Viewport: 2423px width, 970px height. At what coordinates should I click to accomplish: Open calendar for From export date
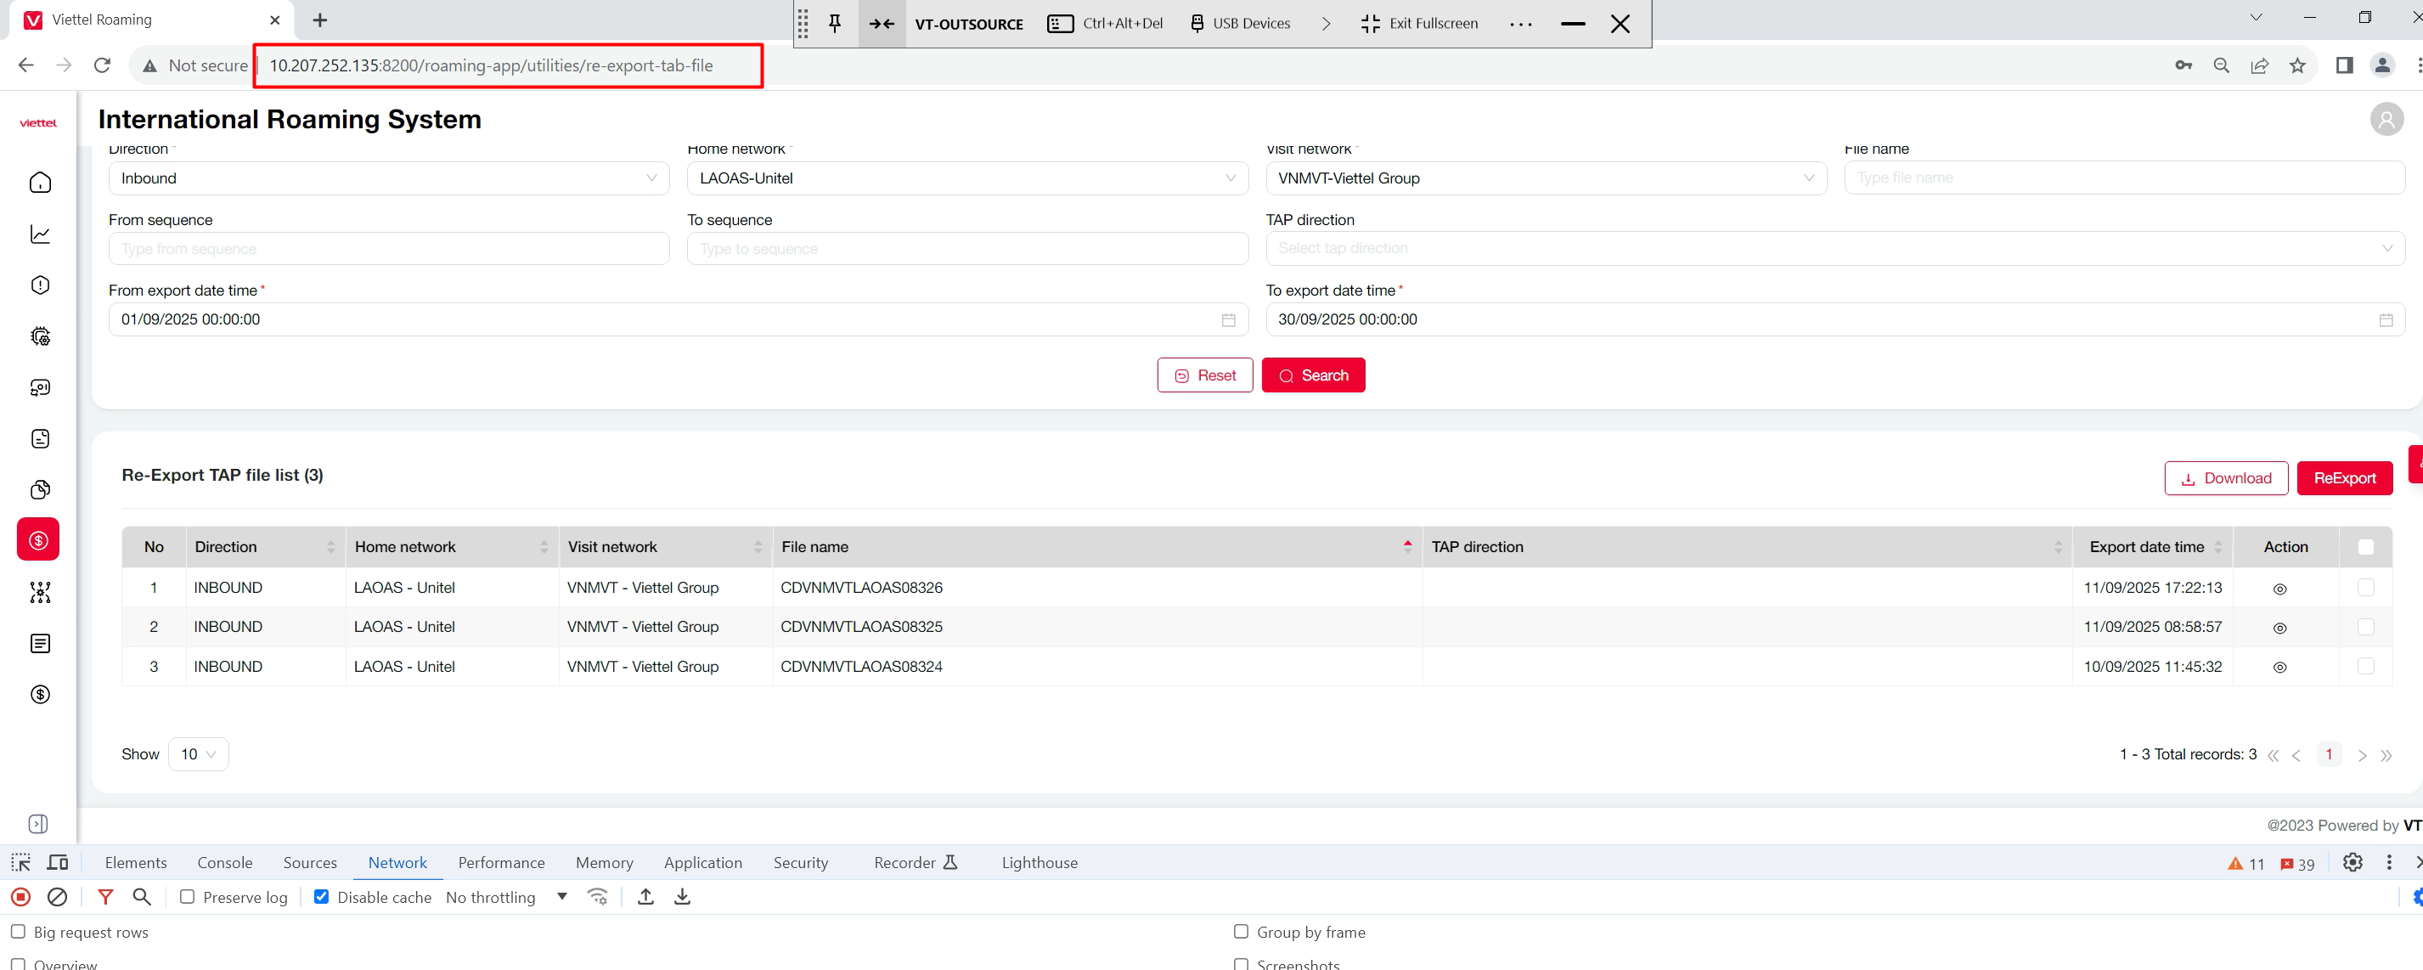point(1227,320)
